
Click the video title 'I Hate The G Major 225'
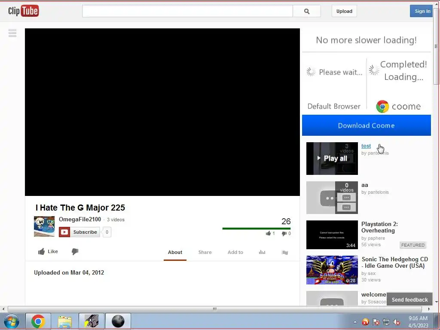coord(80,208)
